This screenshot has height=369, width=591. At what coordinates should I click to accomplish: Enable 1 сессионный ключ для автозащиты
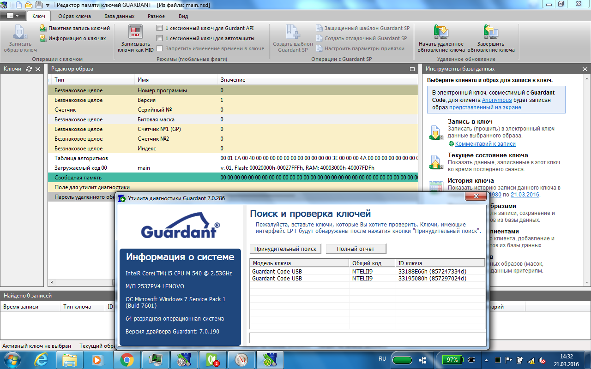click(160, 38)
